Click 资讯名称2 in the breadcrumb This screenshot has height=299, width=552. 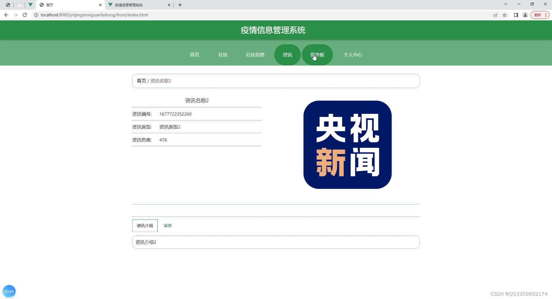coord(161,81)
